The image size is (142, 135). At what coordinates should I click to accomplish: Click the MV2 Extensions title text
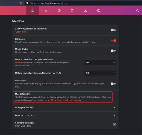pyautogui.click(x=23, y=94)
